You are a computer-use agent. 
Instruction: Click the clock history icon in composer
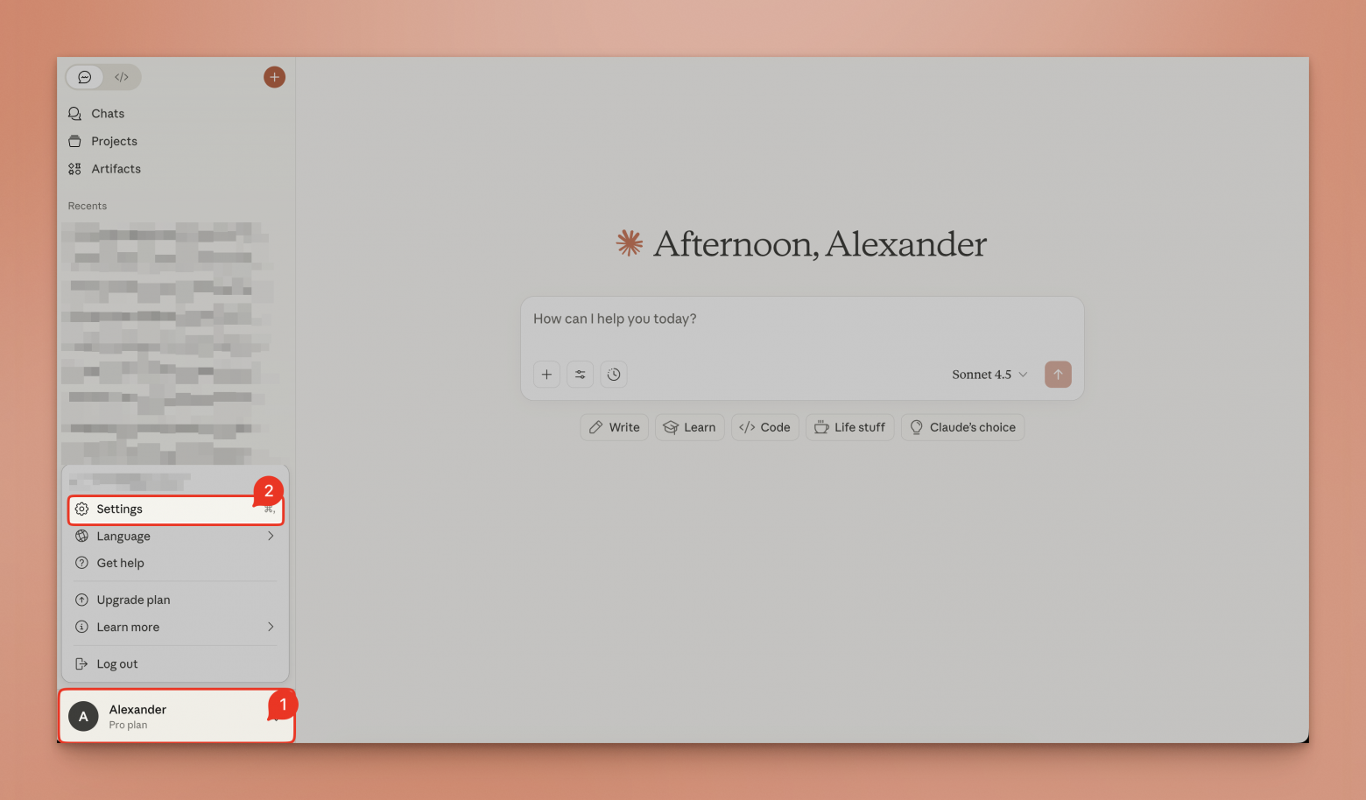(614, 375)
